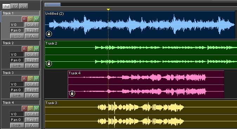Screen dimensions: 237x129
Task: Open the FX button on Track 1
Action: click(32, 36)
